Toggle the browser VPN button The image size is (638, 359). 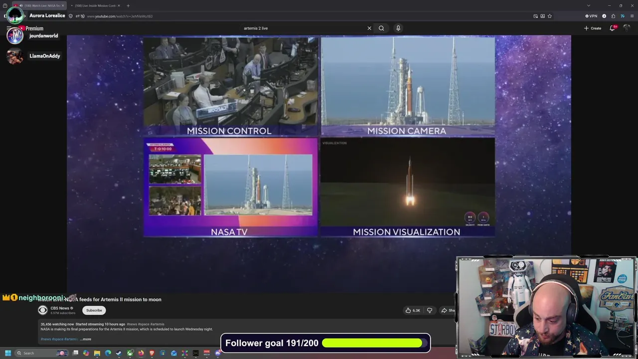coord(591,16)
